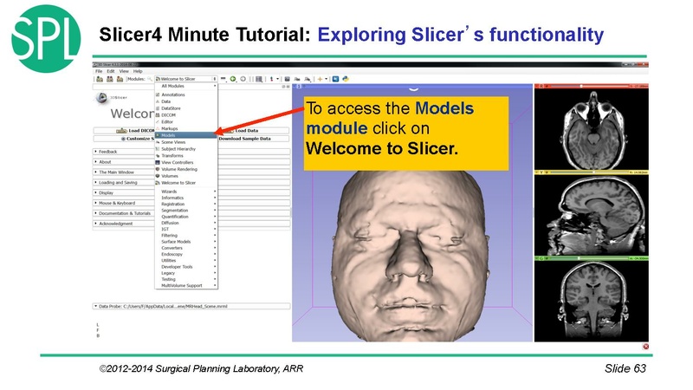Open the Python Interactor icon

click(x=346, y=79)
